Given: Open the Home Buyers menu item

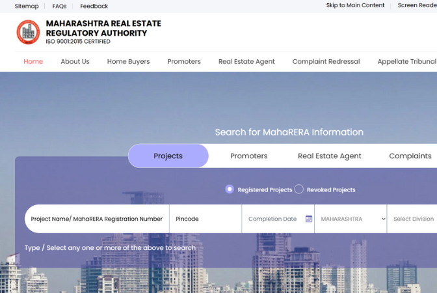Looking at the screenshot, I should (128, 62).
